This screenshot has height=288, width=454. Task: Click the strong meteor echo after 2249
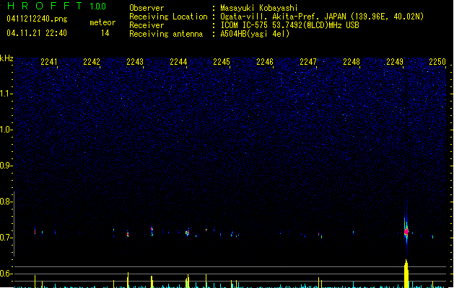click(406, 231)
